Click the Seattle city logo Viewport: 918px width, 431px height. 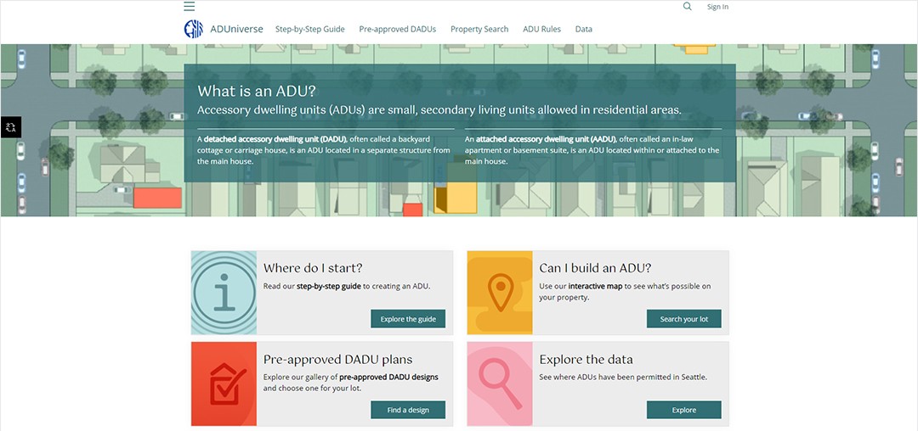pyautogui.click(x=194, y=29)
